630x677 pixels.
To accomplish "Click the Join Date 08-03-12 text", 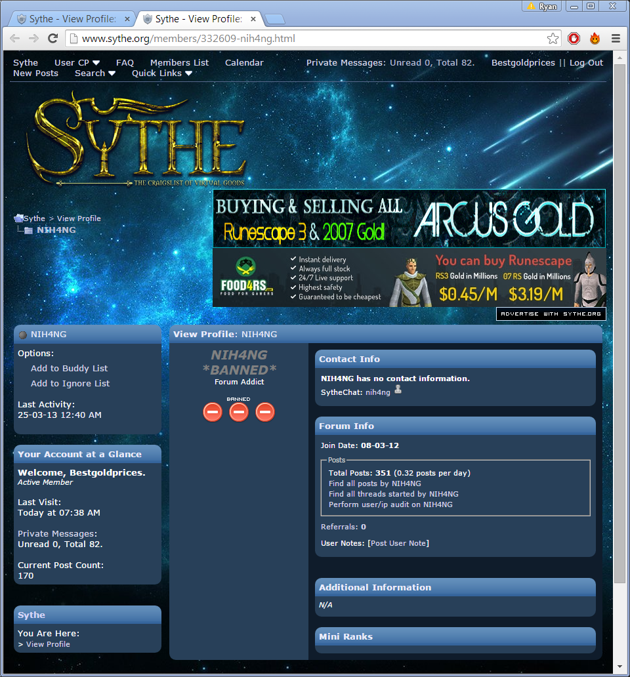I will pyautogui.click(x=360, y=445).
